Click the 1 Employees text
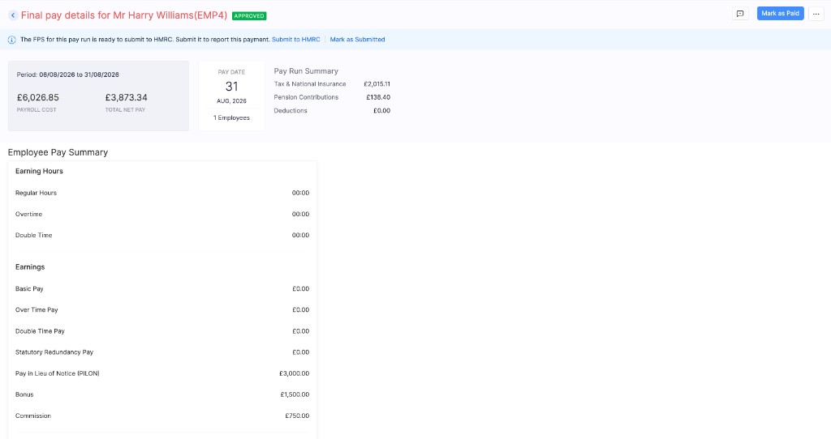 (x=231, y=117)
